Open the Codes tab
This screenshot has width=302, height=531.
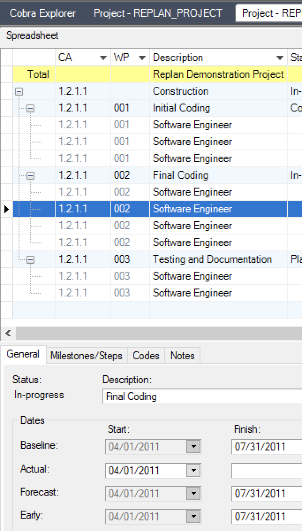click(146, 355)
